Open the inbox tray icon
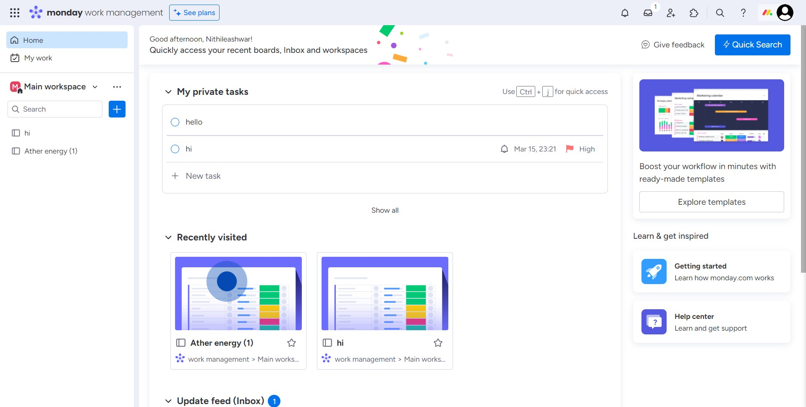Screen dimensions: 806x407 [648, 13]
